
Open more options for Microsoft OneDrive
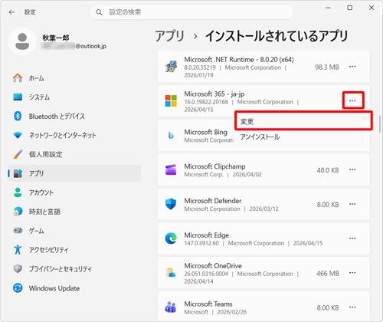click(352, 273)
